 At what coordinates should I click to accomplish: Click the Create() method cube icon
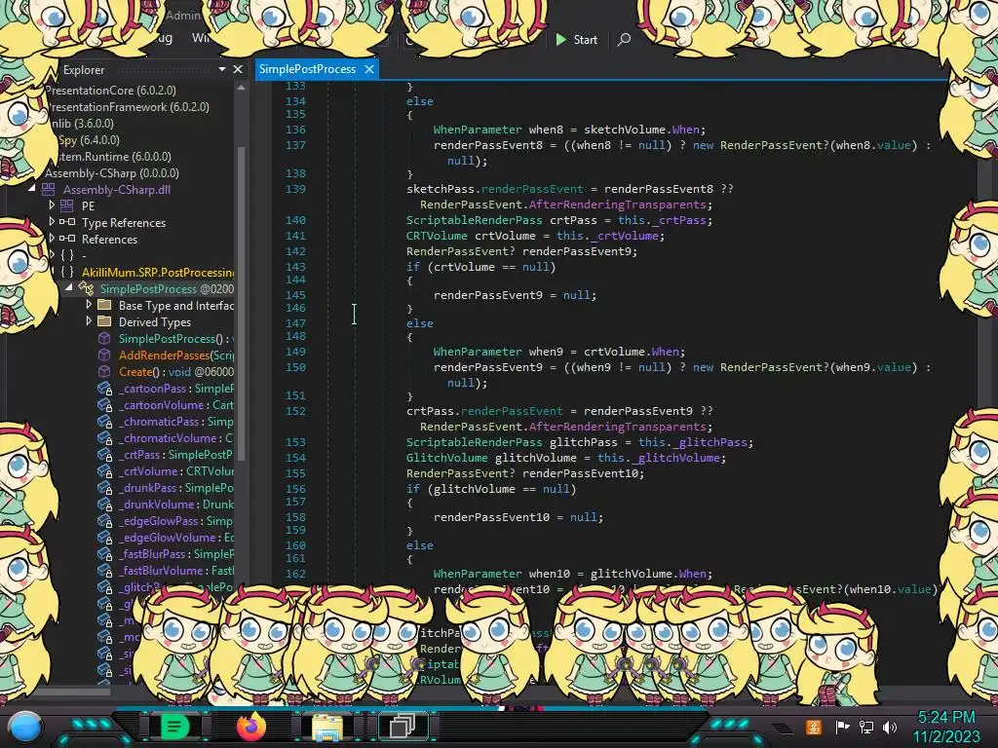[104, 371]
